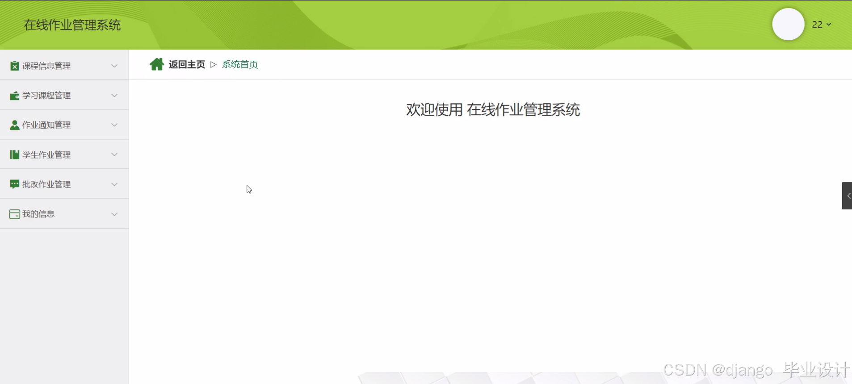Click the 课程信息管理 clipboard icon
Image resolution: width=852 pixels, height=384 pixels.
14,66
